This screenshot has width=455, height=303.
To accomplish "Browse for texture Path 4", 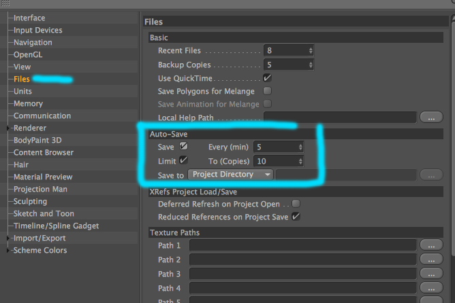I will [x=431, y=288].
